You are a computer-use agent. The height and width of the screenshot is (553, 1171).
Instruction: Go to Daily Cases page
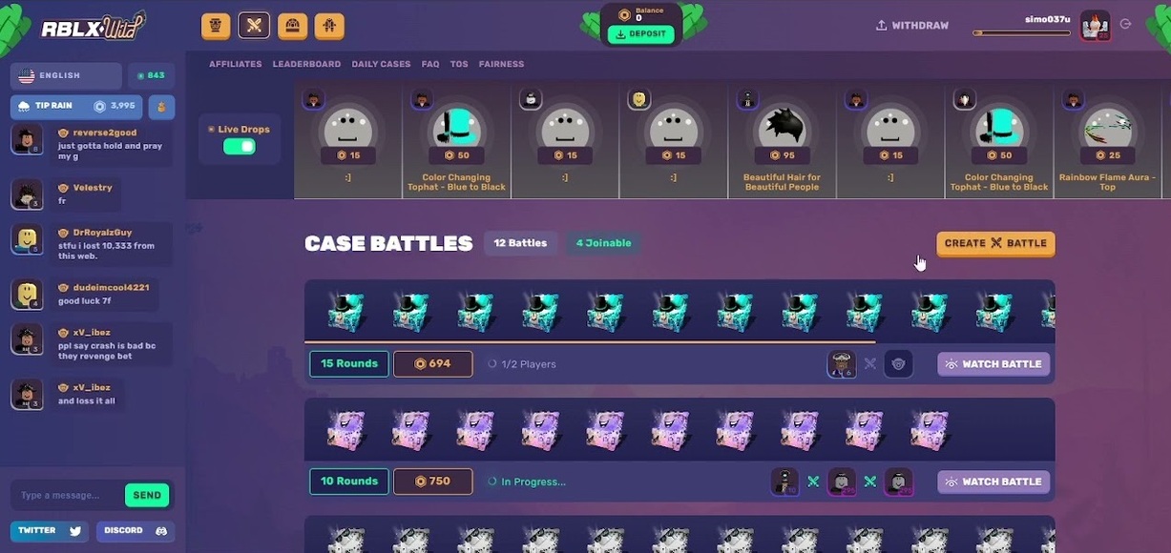tap(381, 64)
